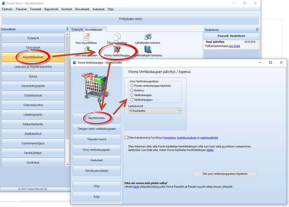Open Tilaukset menu
Image resolution: width=289 pixels, height=207 pixels.
click(21, 9)
